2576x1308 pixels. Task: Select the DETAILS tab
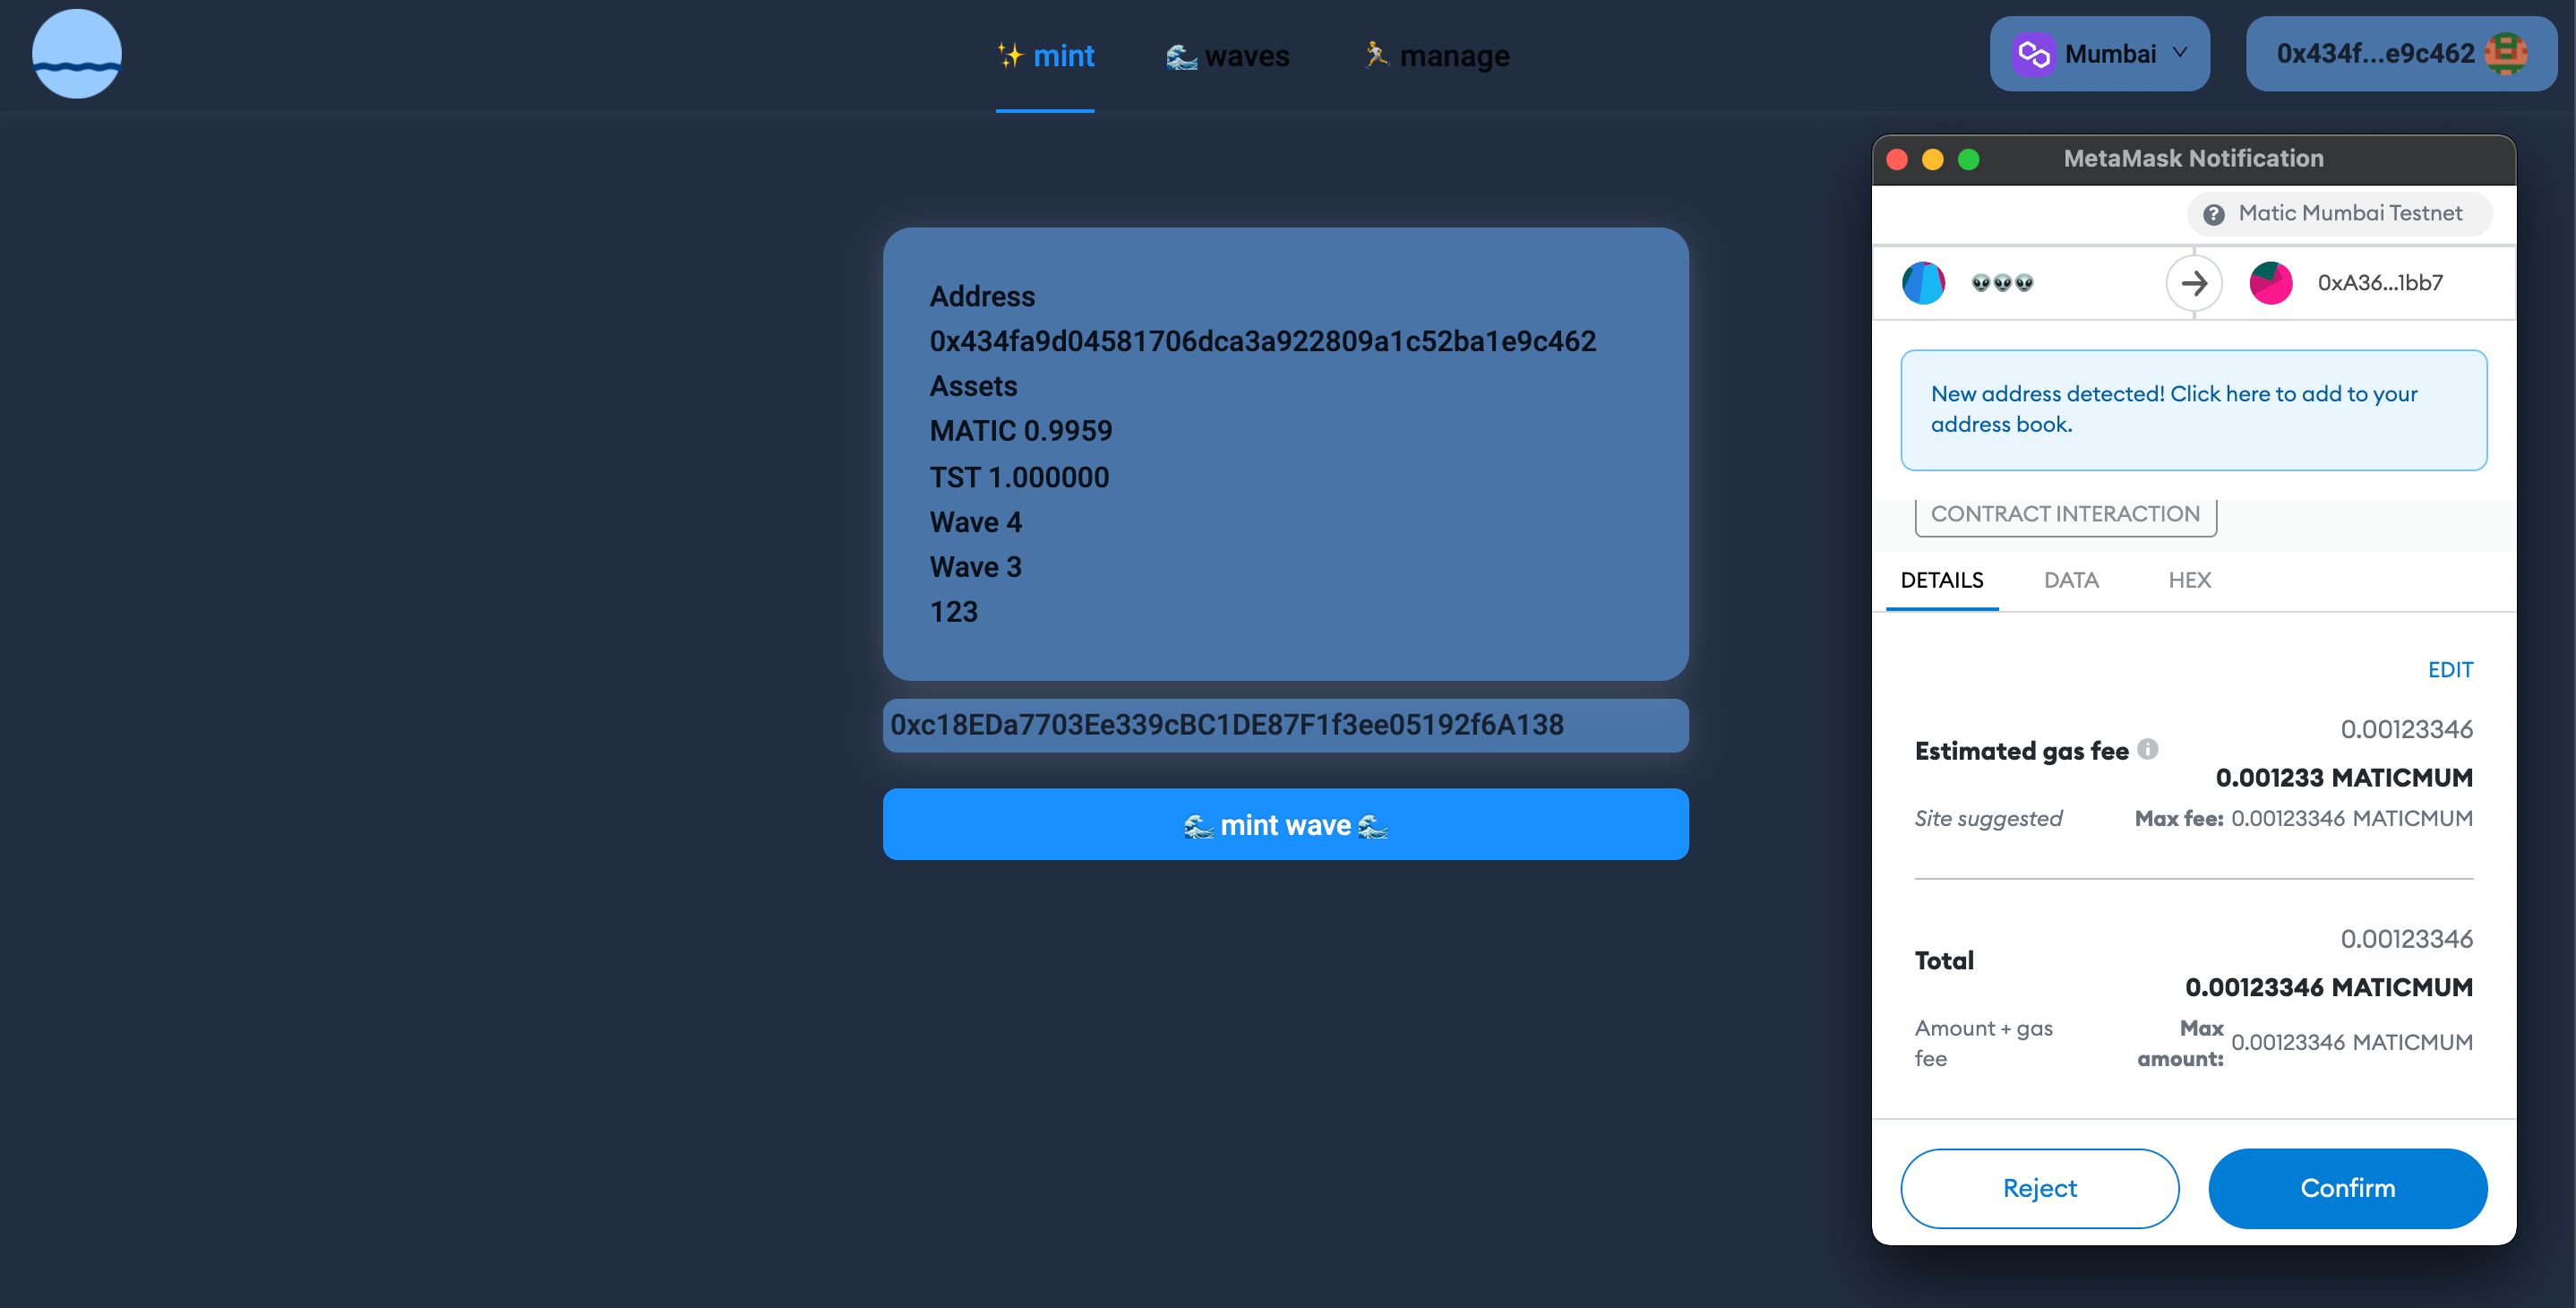point(1942,581)
